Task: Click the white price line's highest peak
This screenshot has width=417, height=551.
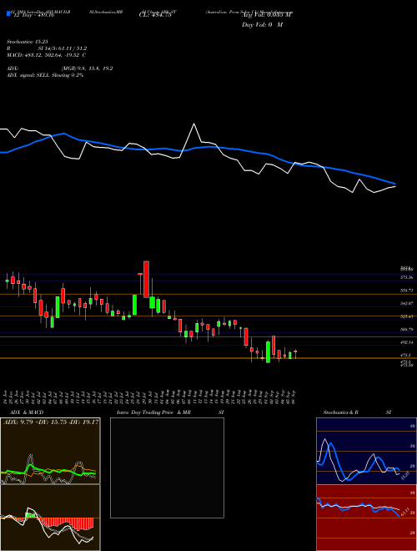Action: pyautogui.click(x=193, y=124)
